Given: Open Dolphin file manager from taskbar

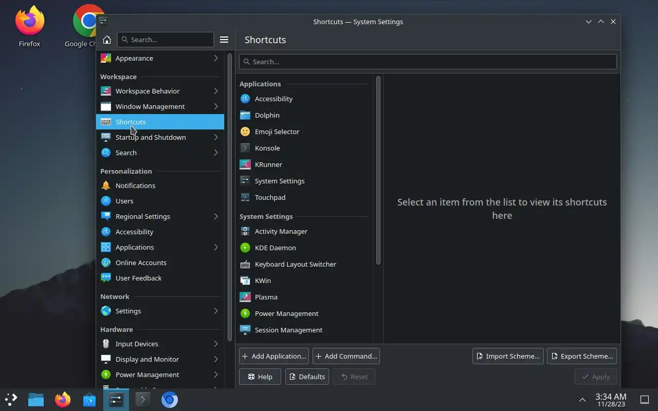Looking at the screenshot, I should [36, 400].
